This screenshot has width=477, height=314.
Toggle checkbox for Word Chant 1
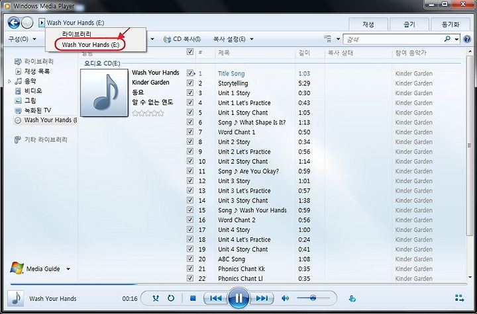click(x=190, y=132)
